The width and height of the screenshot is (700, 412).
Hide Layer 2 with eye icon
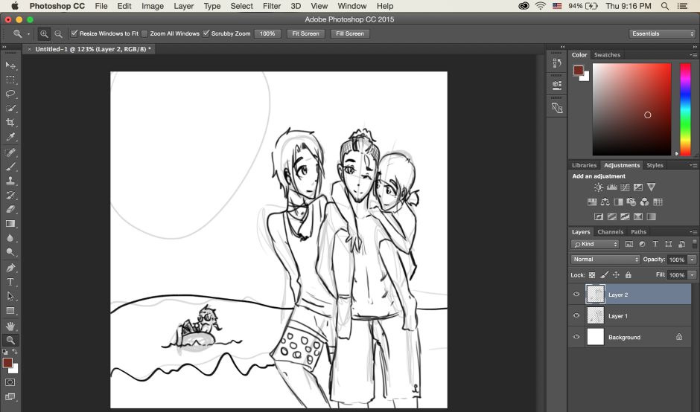coord(576,294)
